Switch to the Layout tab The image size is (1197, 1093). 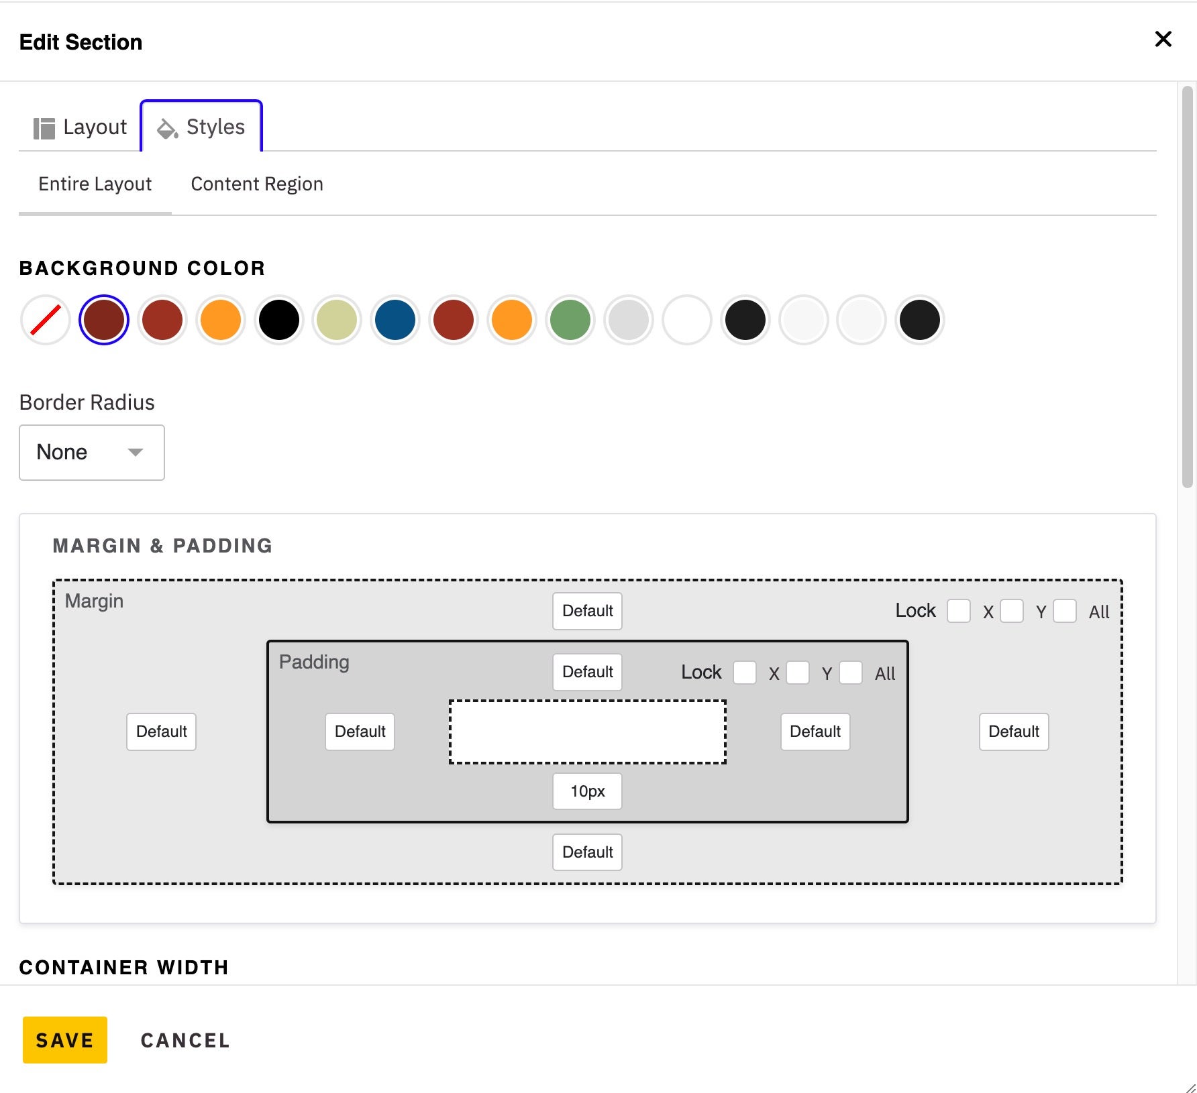[80, 127]
